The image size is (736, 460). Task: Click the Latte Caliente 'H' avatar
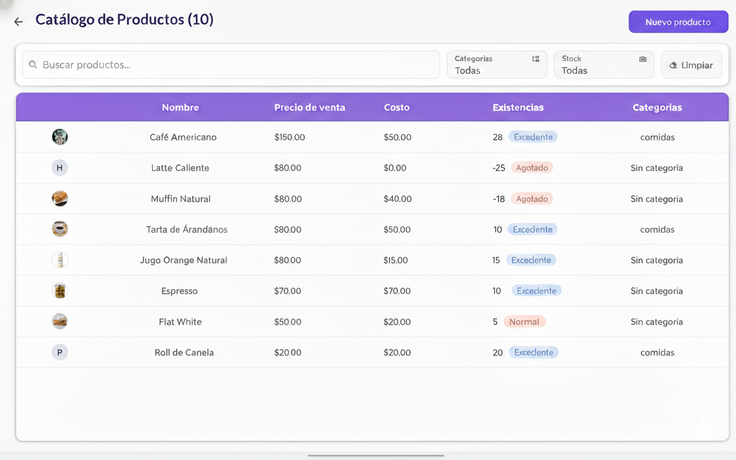[x=60, y=168]
